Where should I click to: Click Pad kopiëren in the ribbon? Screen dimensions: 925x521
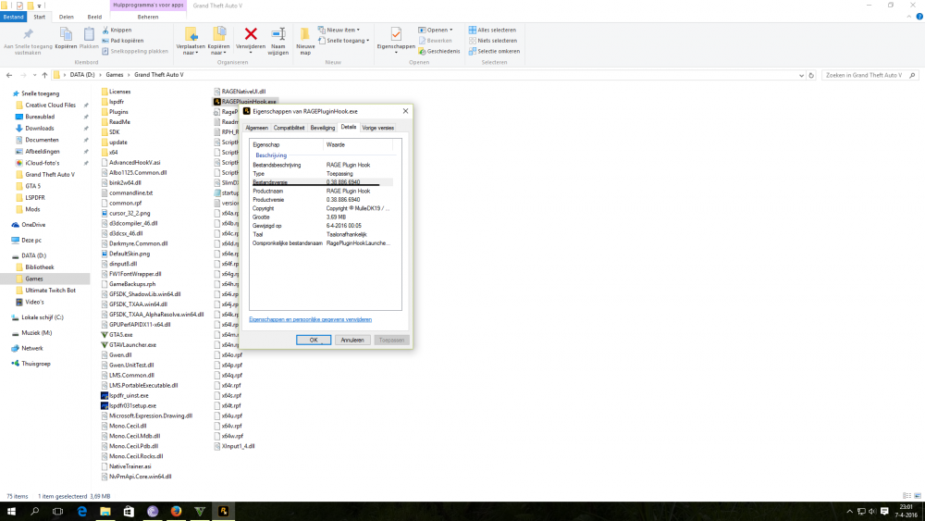pyautogui.click(x=123, y=41)
